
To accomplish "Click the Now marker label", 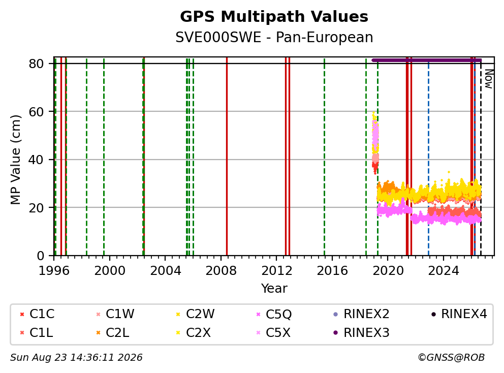I will (x=489, y=79).
